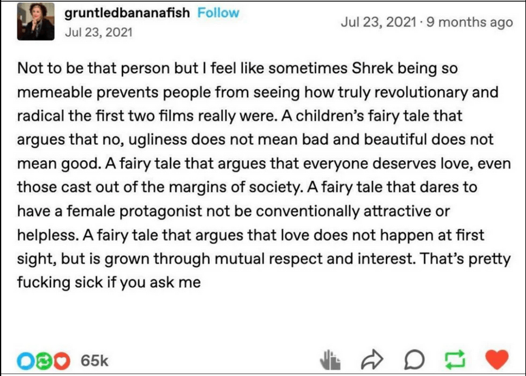Click the last line 'fucking sick if you ask me'
The height and width of the screenshot is (376, 526).
click(109, 282)
